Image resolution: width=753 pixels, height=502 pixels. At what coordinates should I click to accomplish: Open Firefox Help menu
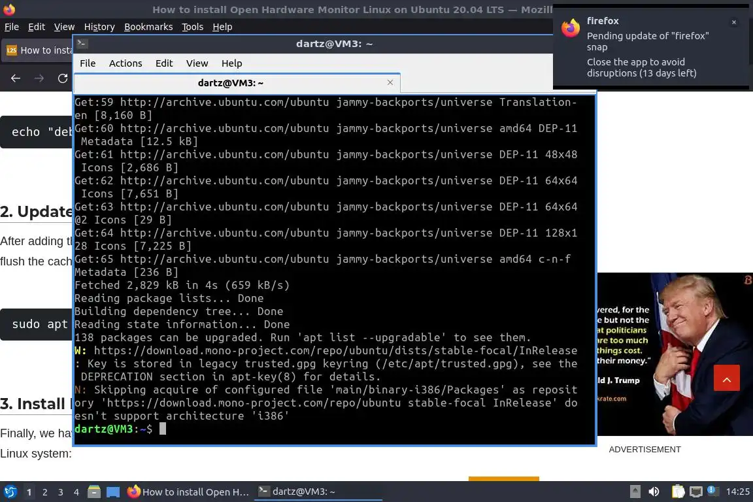pos(222,27)
